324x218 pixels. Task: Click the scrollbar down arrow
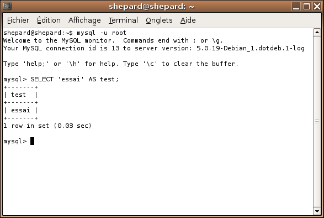coord(317,211)
